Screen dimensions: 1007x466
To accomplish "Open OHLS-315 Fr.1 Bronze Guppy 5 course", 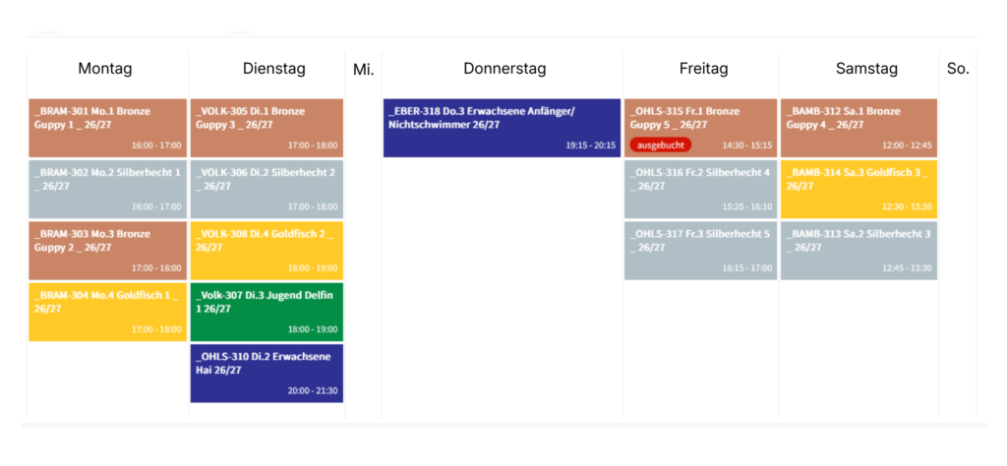I will coord(700,128).
